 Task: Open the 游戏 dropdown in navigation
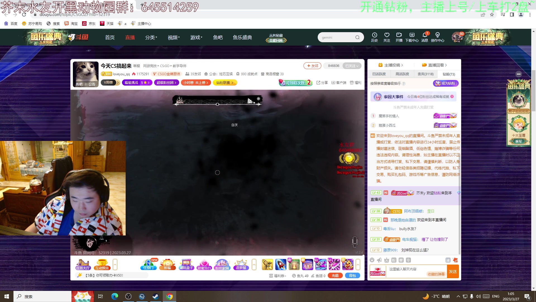196,37
